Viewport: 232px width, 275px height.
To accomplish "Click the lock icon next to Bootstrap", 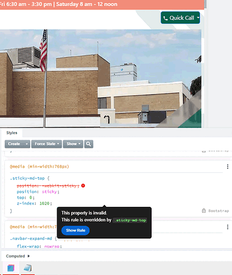I will 204,211.
